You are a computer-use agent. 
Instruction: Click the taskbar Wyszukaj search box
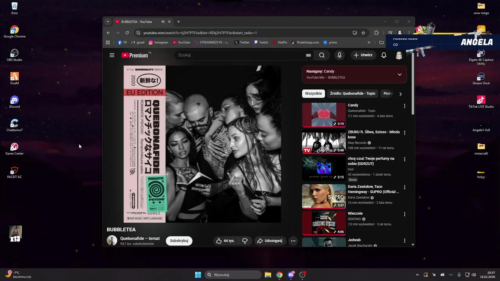(233, 275)
